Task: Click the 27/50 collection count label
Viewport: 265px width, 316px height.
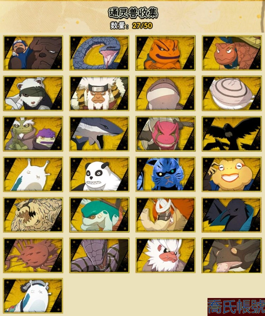Action: pos(142,25)
